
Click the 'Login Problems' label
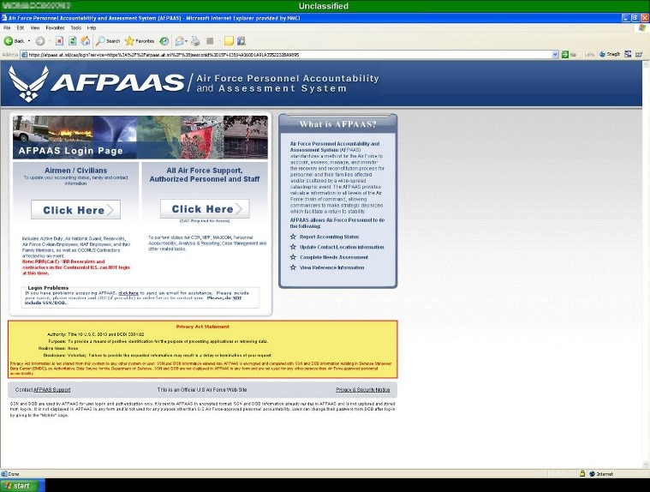[48, 287]
